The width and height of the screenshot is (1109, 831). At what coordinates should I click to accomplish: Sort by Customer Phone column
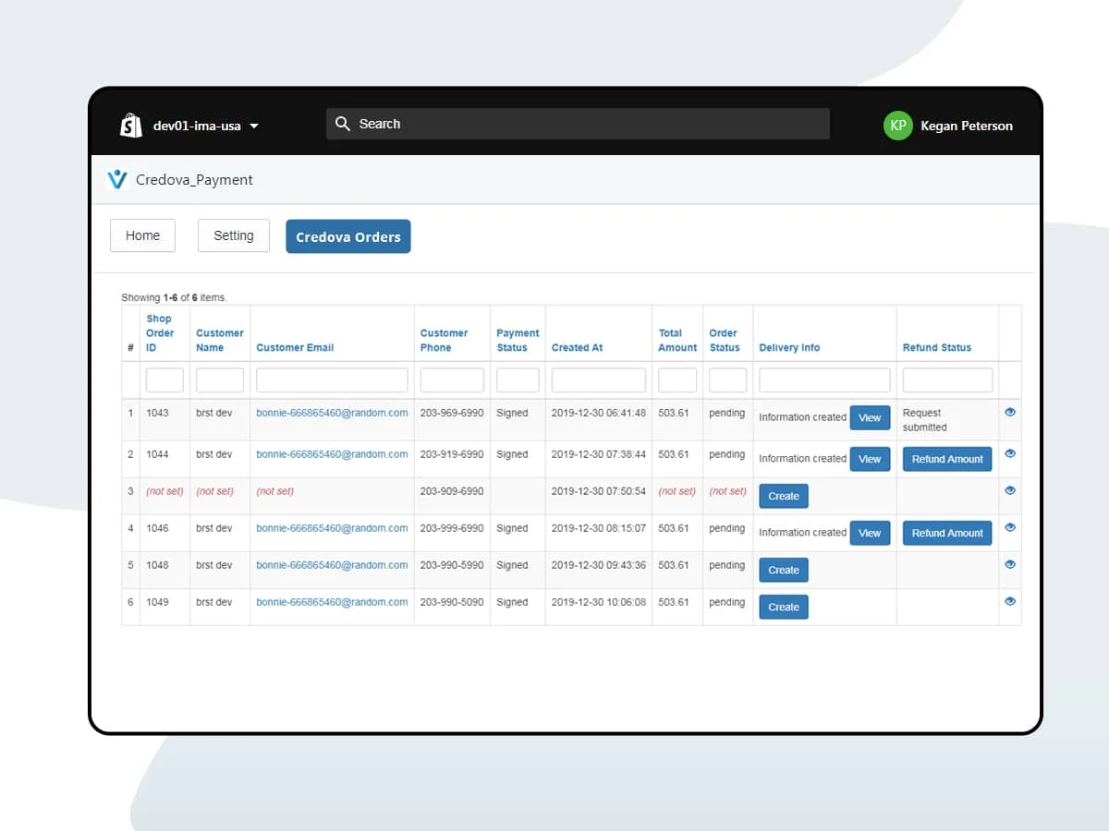coord(444,340)
